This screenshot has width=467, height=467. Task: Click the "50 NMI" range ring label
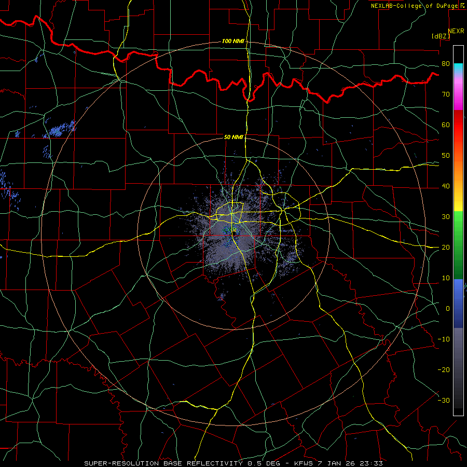pos(233,138)
